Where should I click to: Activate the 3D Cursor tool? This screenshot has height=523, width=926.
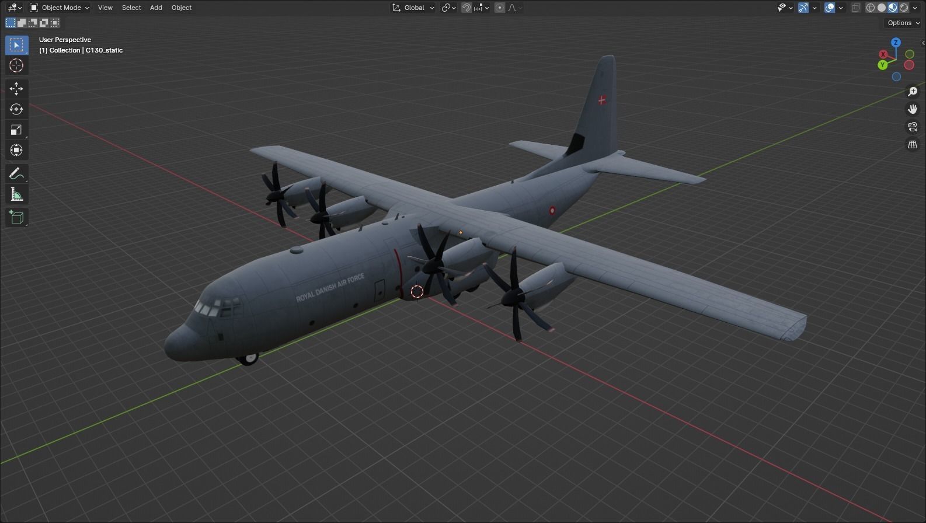click(x=16, y=65)
